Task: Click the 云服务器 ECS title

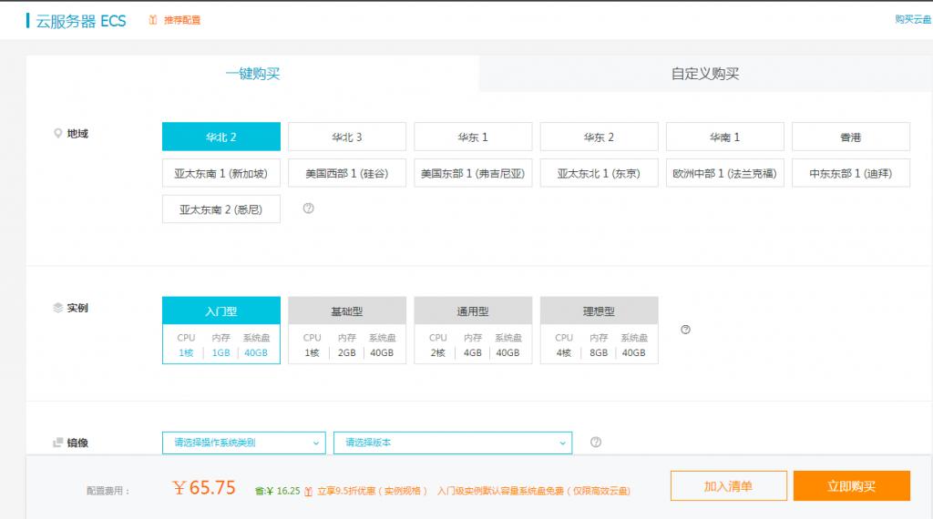Action: [81, 21]
